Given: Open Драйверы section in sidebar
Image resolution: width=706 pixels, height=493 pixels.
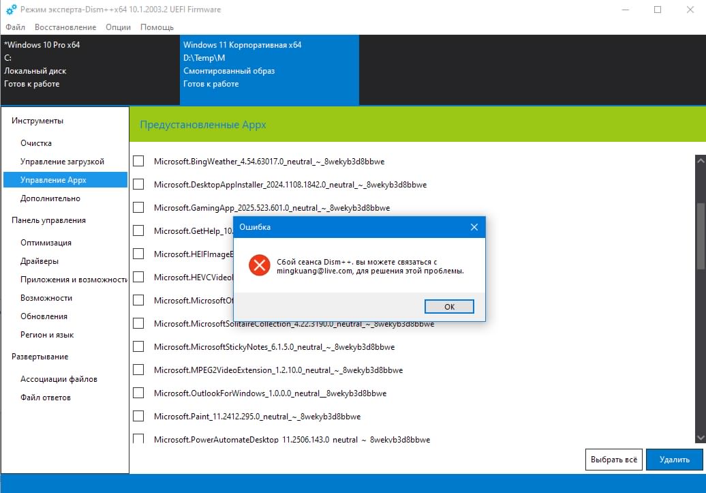Looking at the screenshot, I should (x=40, y=261).
